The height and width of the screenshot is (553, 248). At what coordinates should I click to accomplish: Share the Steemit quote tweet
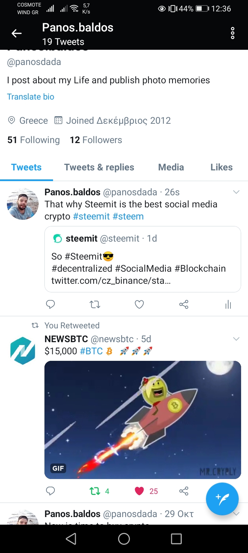(x=184, y=304)
